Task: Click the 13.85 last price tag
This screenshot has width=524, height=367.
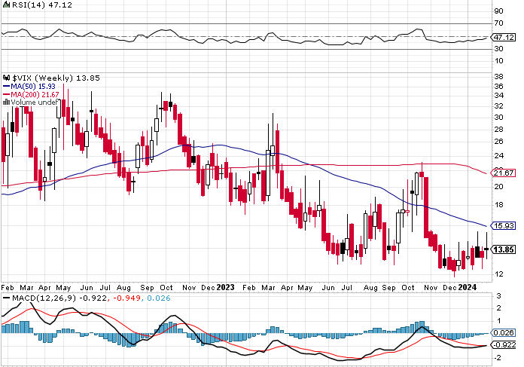Action: (x=502, y=249)
